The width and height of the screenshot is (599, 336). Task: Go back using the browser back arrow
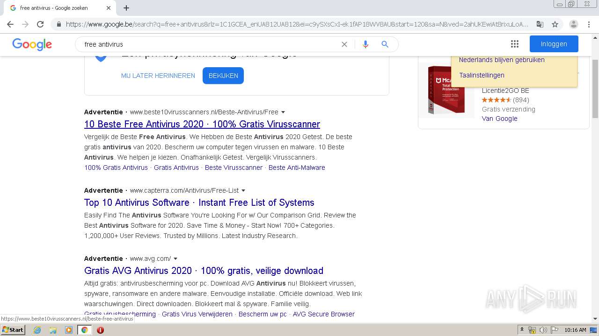click(x=10, y=24)
